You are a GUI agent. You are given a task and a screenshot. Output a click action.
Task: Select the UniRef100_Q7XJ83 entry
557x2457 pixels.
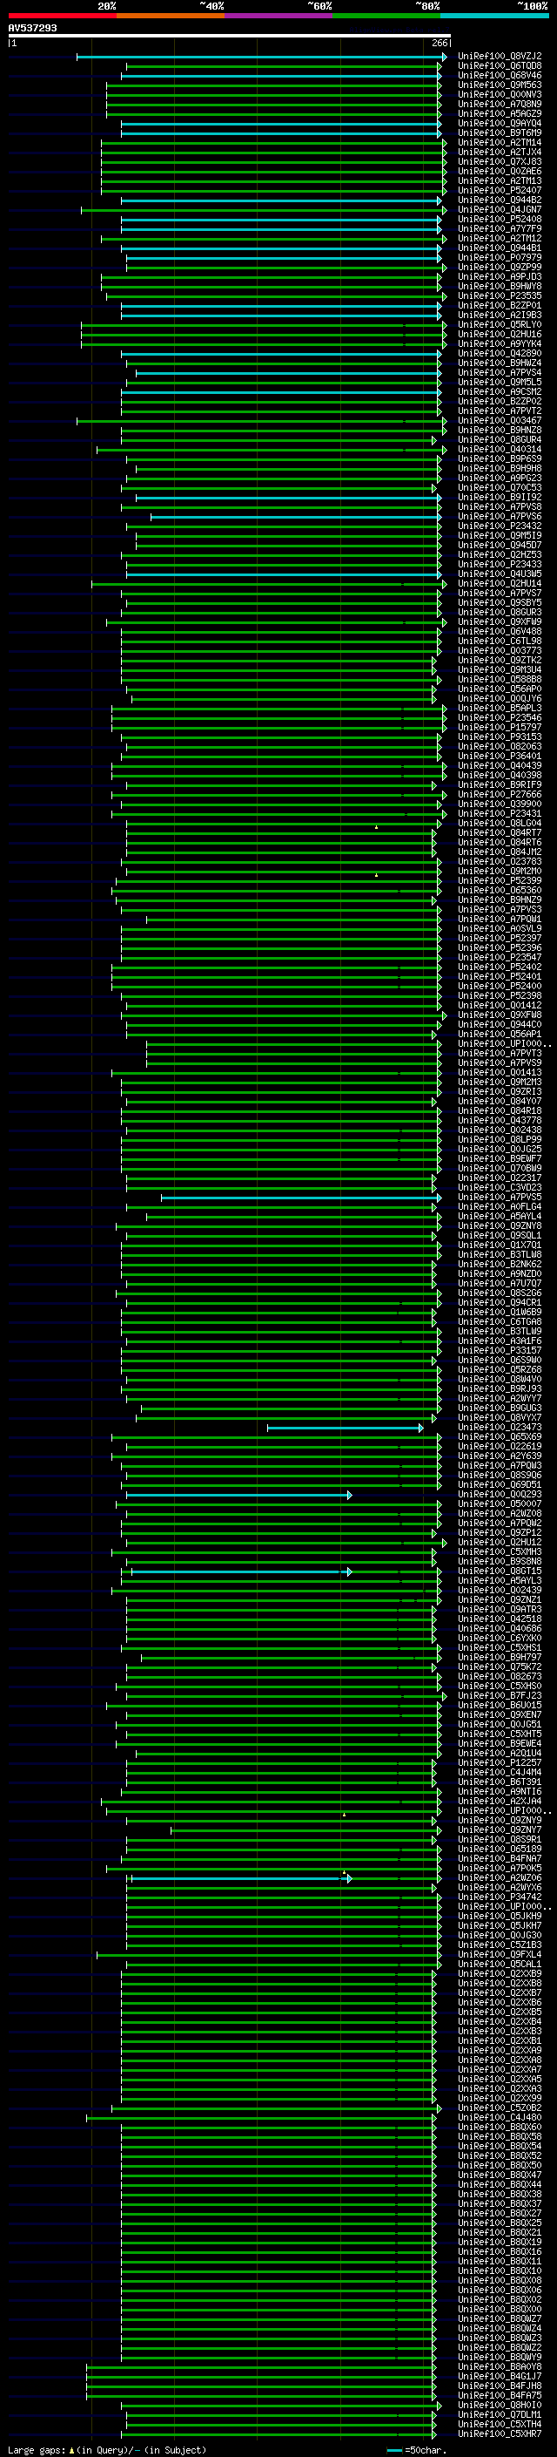pos(499,161)
